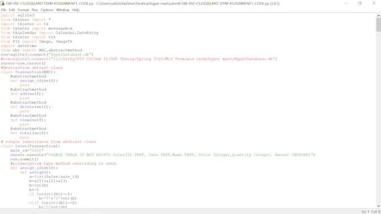The width and height of the screenshot is (381, 214).
Task: Click 'def delete(self):' line
Action: (31, 107)
